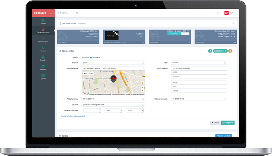Image resolution: width=272 pixels, height=156 pixels.
Task: Open the Bureau section in sidebar
Action: click(43, 21)
